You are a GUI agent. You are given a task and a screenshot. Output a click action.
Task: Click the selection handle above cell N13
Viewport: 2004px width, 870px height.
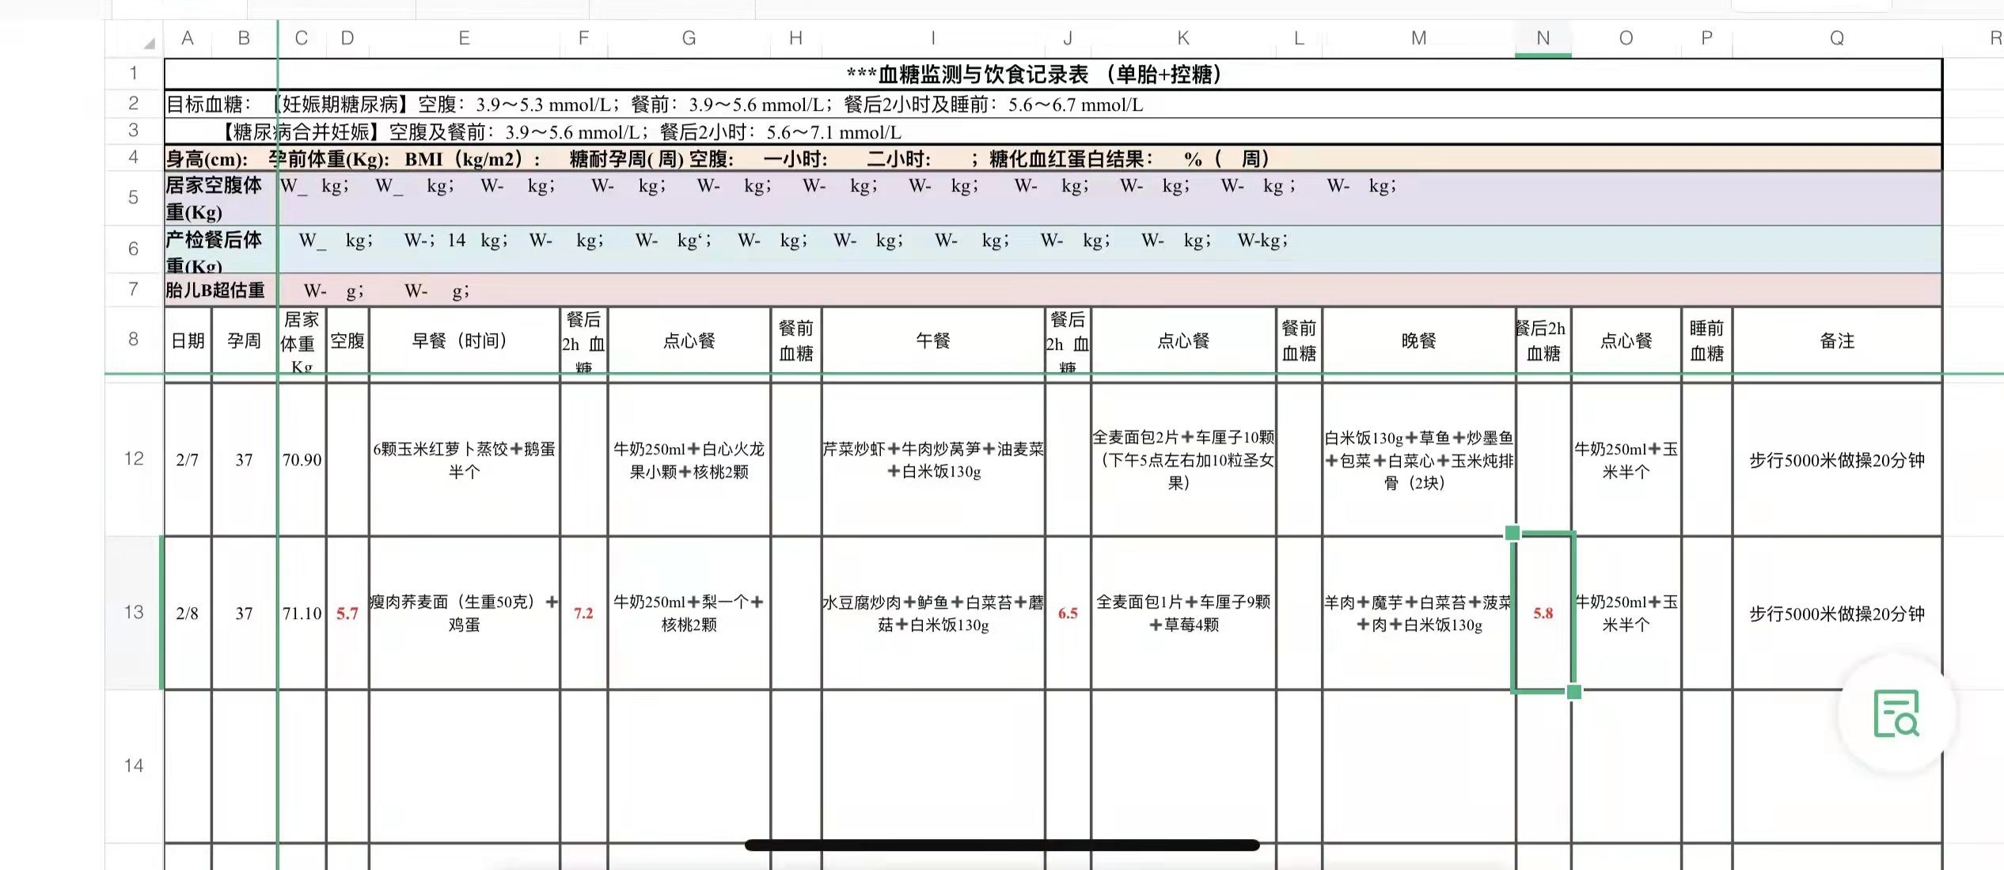(x=1512, y=533)
